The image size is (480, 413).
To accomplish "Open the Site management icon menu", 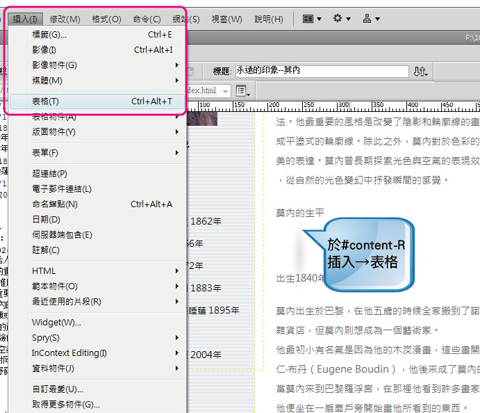I will pos(370,19).
